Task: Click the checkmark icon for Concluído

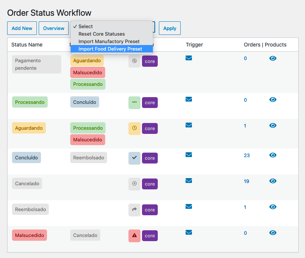Action: pos(134,158)
